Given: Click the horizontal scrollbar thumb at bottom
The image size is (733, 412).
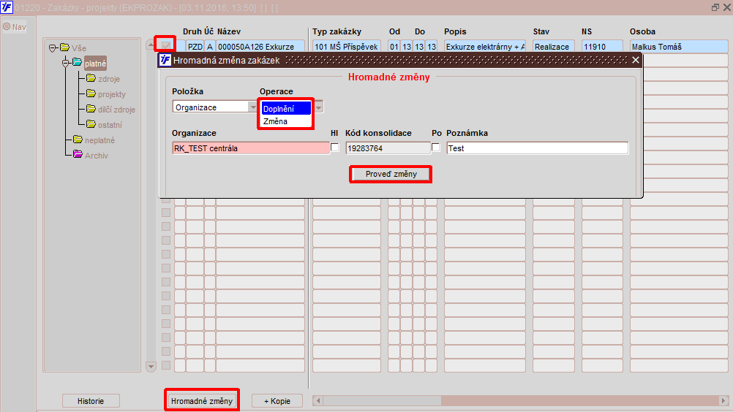Looking at the screenshot, I should pos(382,401).
